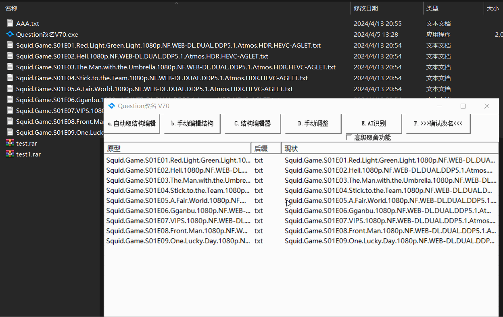Select Squid.Game.S01E02.Hell file name in Explorer

(x=142, y=56)
